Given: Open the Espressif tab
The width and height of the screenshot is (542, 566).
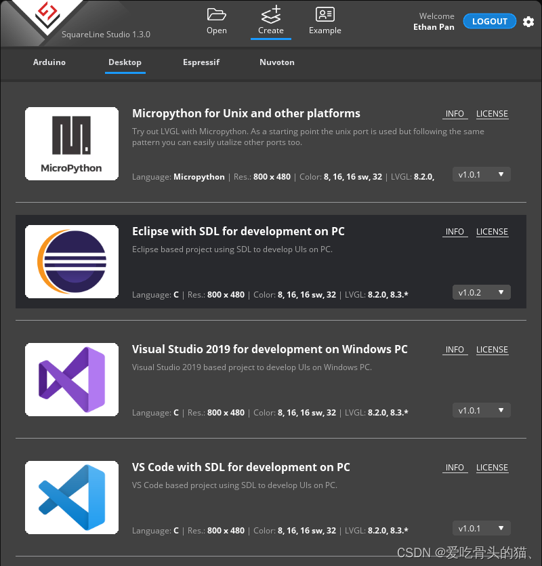Looking at the screenshot, I should (201, 62).
